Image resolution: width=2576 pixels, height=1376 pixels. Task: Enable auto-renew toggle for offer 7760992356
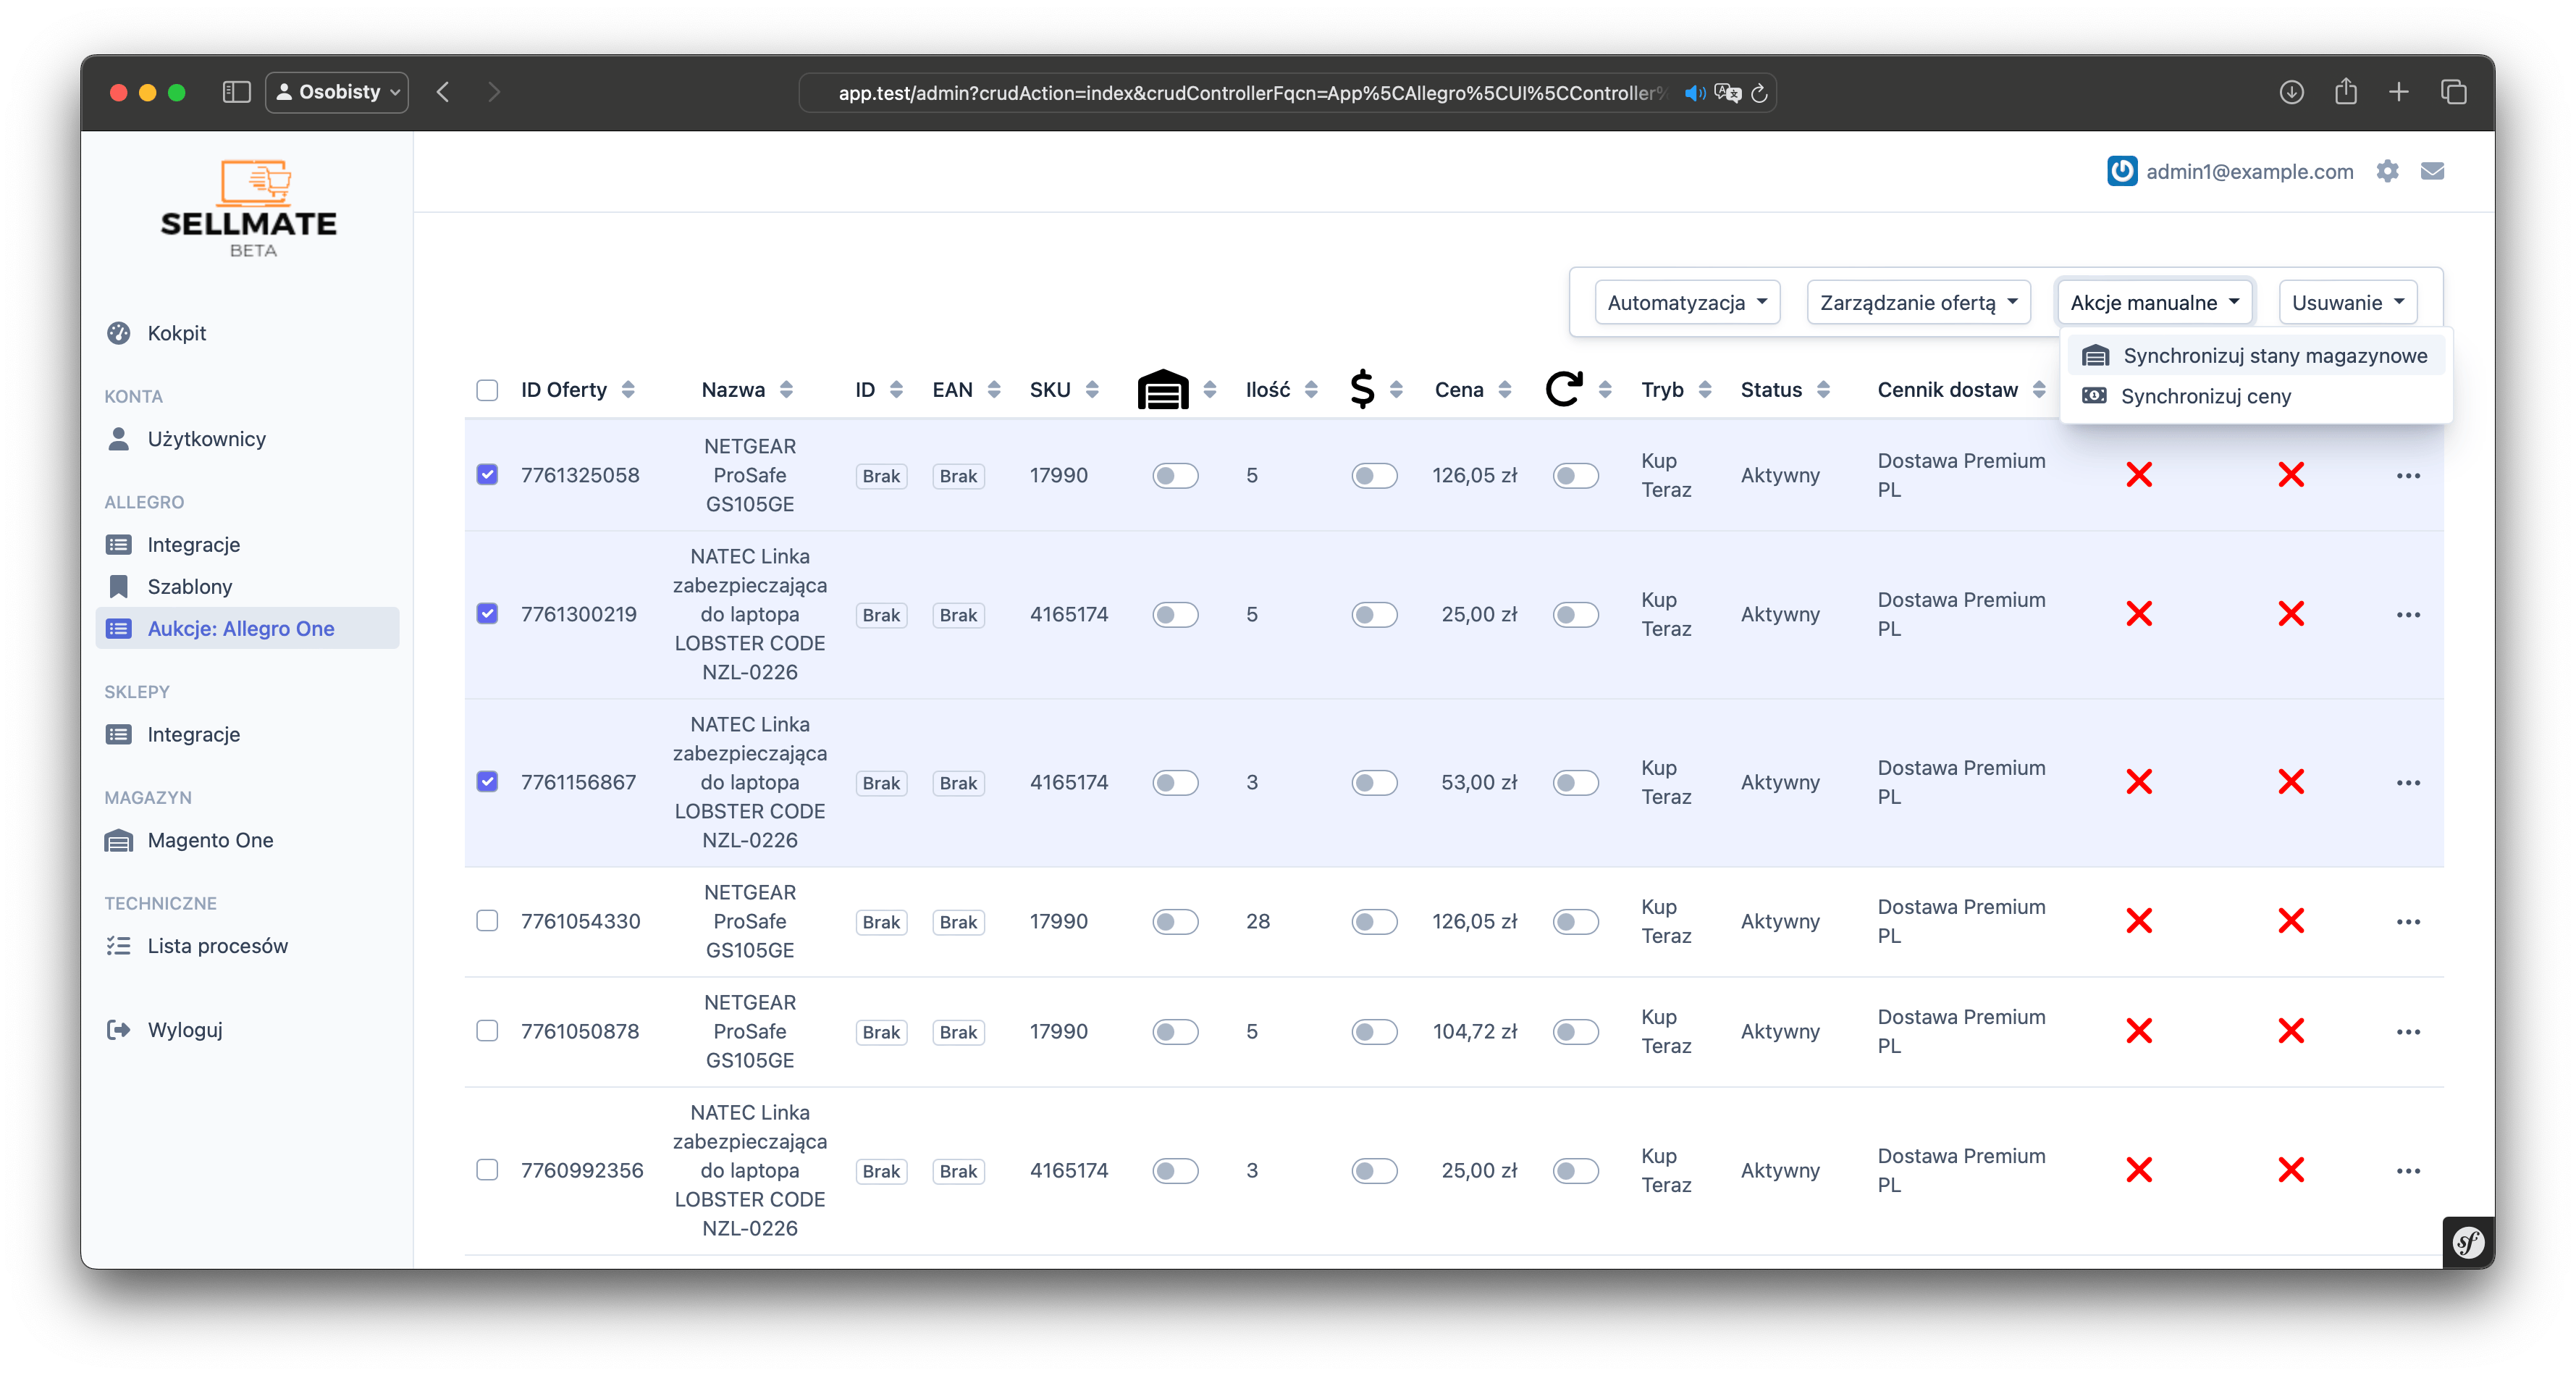tap(1576, 1170)
